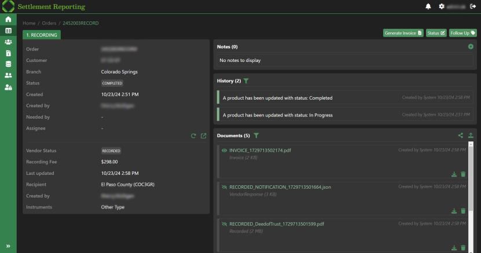Click the Generate Invoice button
Viewport: 481px width, 253px height.
coord(403,33)
